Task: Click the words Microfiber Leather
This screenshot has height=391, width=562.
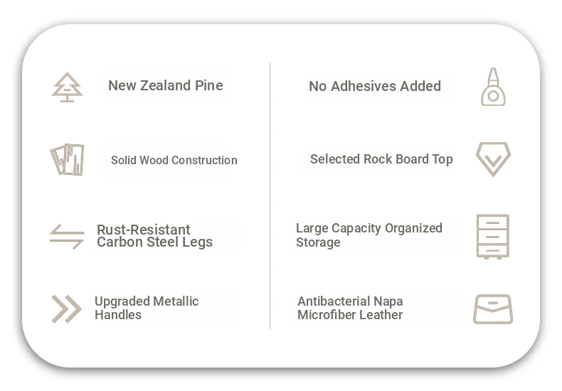Action: [x=350, y=315]
